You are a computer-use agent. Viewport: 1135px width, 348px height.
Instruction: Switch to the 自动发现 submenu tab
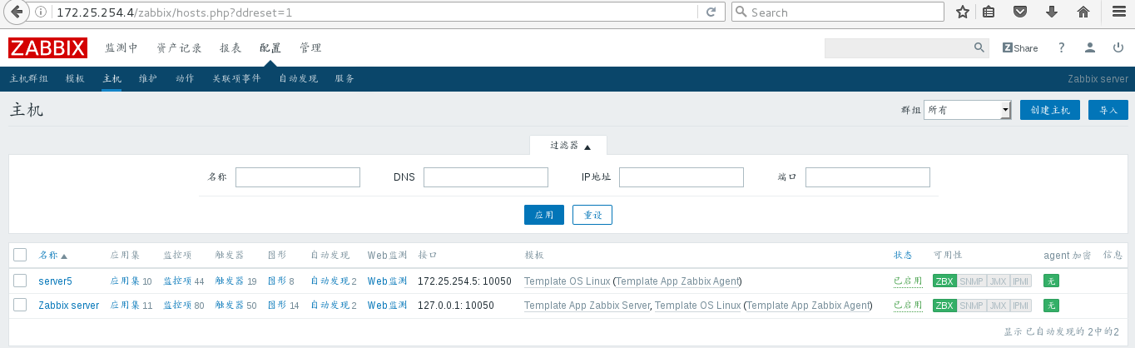[298, 79]
